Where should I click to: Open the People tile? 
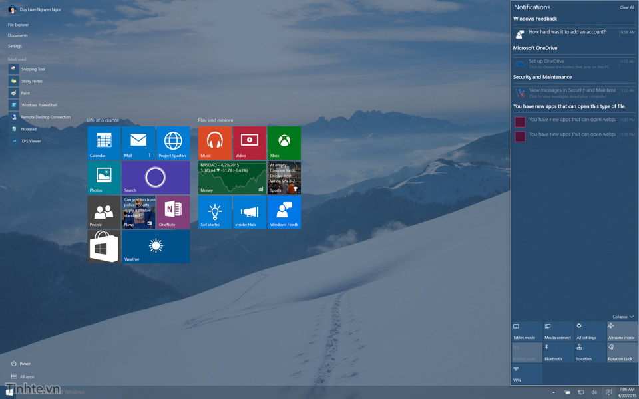[x=104, y=212]
